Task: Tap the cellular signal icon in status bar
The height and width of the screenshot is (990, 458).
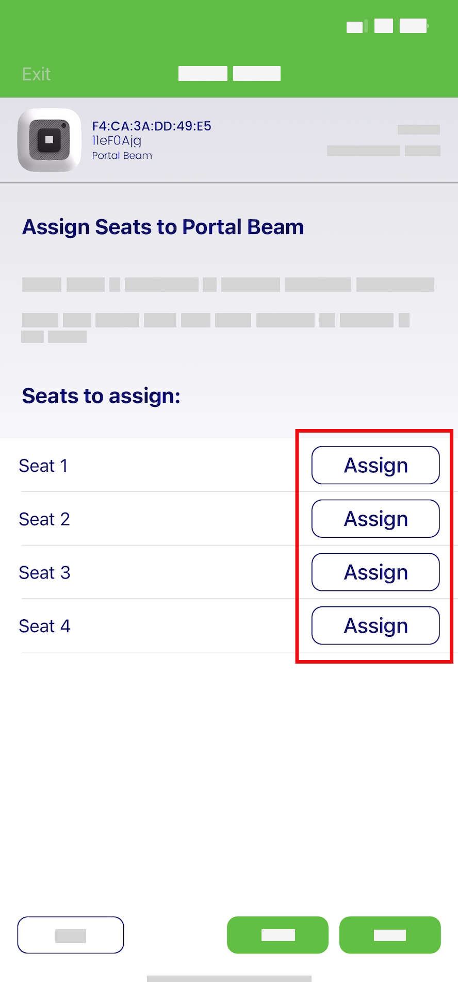Action: 355,26
